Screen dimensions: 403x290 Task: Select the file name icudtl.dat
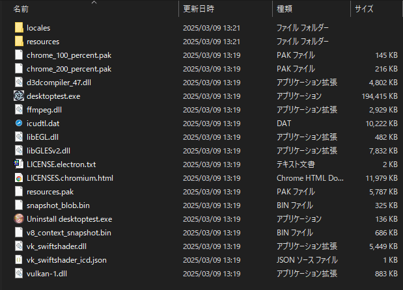(43, 124)
